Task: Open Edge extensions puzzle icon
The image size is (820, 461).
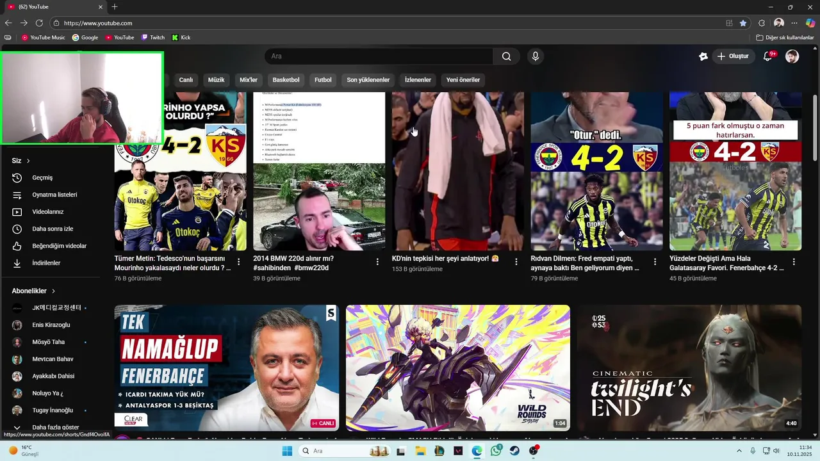Action: [x=762, y=23]
